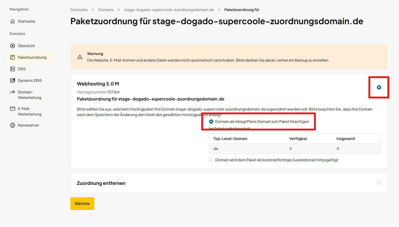Click the DNS server icon
This screenshot has width=399, height=227.
pos(13,69)
